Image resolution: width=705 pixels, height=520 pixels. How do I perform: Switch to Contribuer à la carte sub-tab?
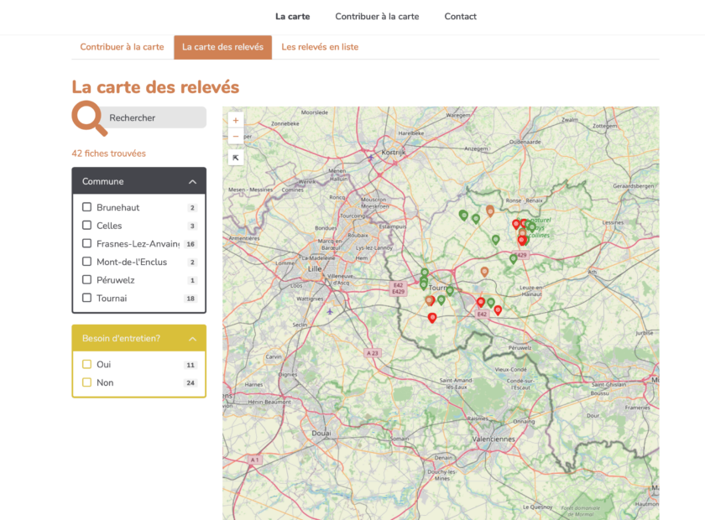(x=122, y=47)
